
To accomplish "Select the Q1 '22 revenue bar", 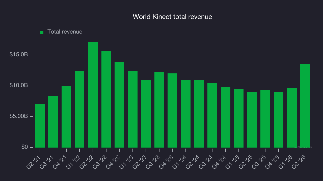I will coord(79,109).
